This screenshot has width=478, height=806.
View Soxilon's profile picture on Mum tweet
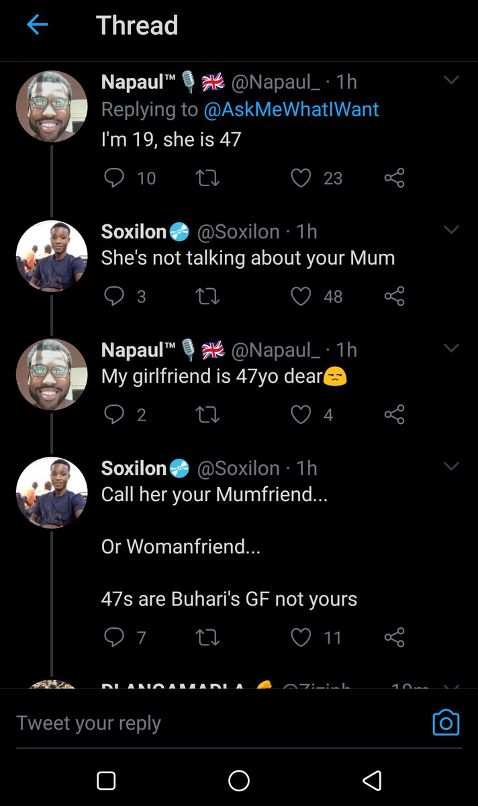(52, 256)
